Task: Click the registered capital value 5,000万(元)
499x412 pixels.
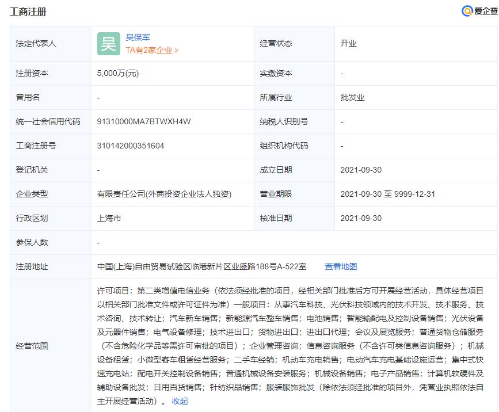Action: 118,73
